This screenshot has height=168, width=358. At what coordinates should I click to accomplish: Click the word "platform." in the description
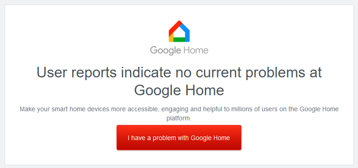[x=179, y=119]
